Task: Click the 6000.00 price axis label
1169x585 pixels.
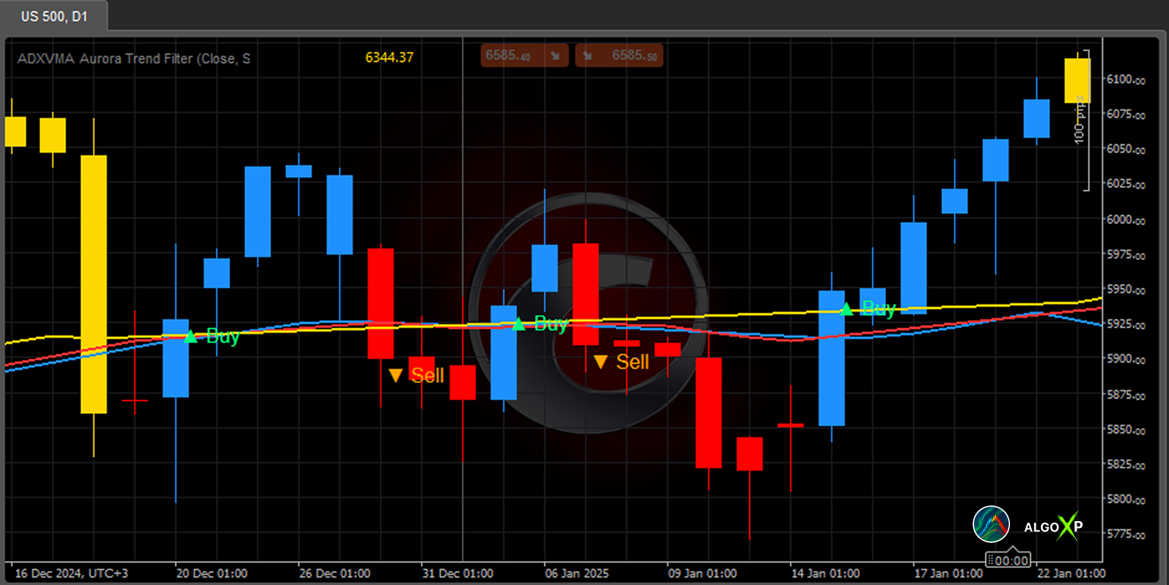Action: point(1126,220)
